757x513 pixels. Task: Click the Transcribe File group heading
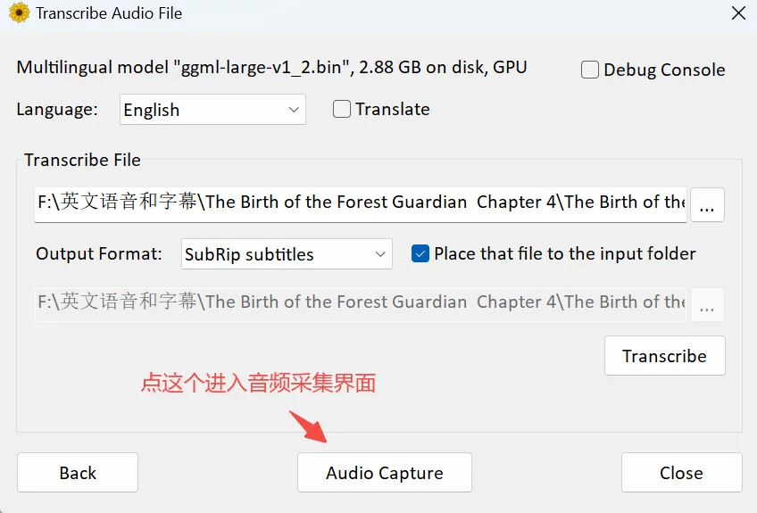82,160
